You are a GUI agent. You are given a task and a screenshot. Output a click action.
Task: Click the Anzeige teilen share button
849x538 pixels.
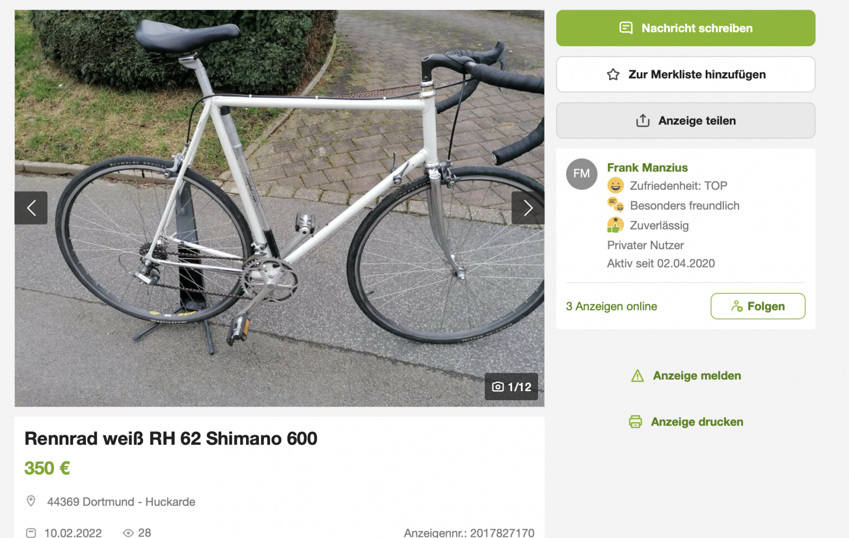coord(686,121)
